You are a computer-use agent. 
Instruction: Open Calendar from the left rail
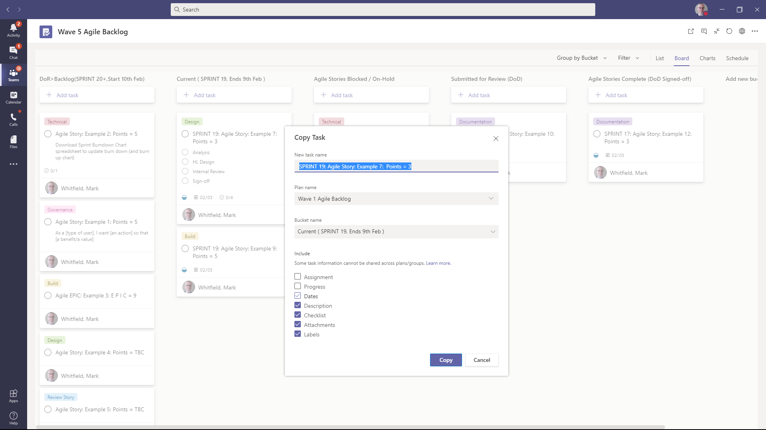13,97
